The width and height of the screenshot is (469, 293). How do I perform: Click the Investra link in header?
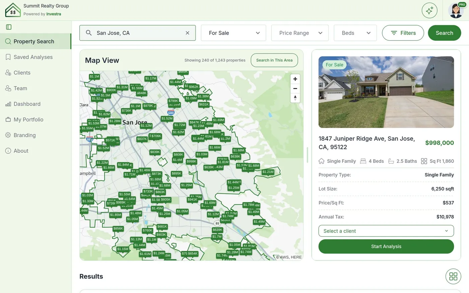click(54, 14)
